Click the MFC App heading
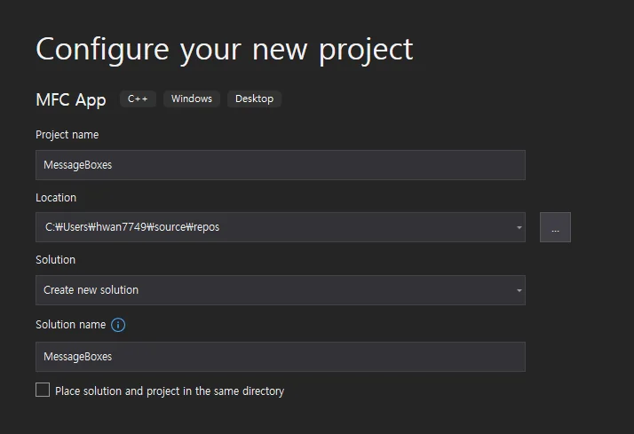The width and height of the screenshot is (634, 434). click(x=71, y=99)
